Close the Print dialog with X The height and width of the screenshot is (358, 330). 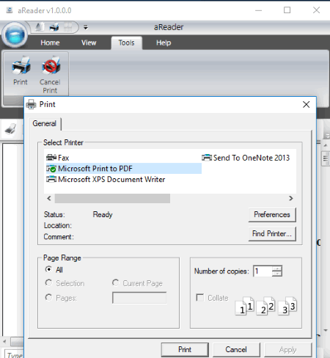[306, 105]
